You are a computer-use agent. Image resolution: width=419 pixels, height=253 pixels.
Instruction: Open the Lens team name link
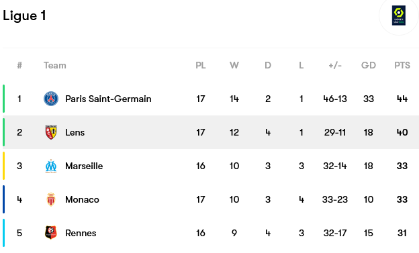(x=75, y=132)
